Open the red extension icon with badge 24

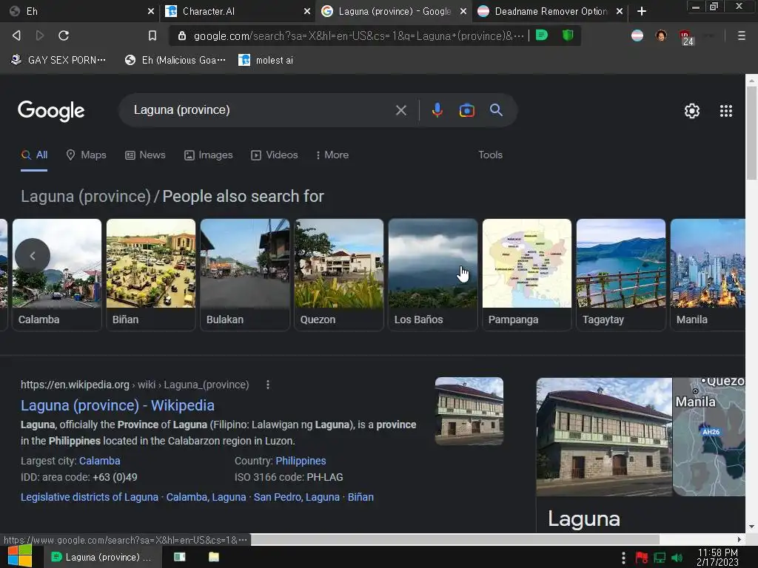(686, 37)
